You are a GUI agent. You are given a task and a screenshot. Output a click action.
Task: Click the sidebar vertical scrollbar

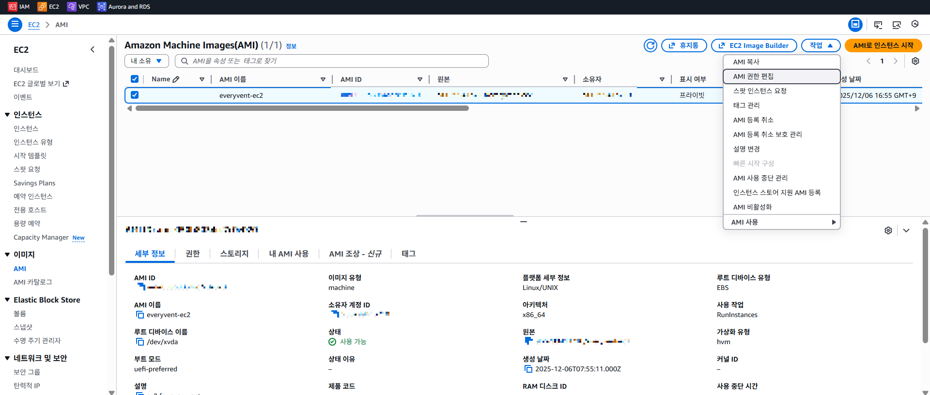pyautogui.click(x=112, y=160)
